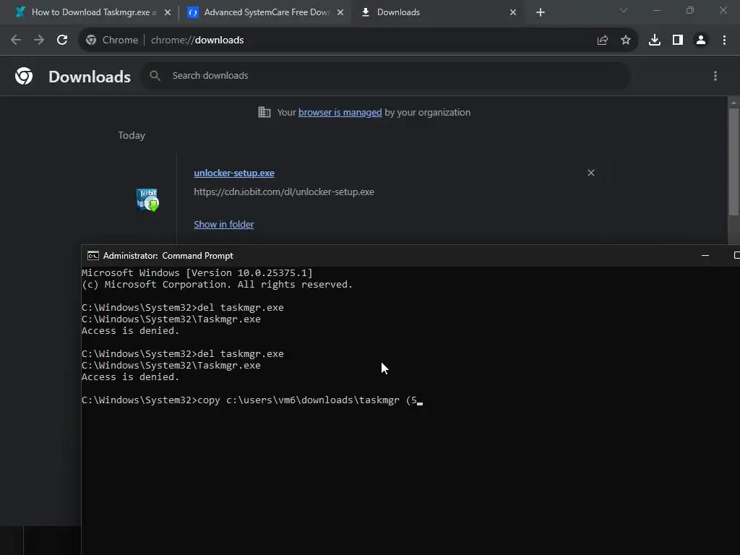Click the https://cdn.iobit.com/dl/unlocker-setup.exe URL text
This screenshot has height=555, width=740.
(283, 192)
